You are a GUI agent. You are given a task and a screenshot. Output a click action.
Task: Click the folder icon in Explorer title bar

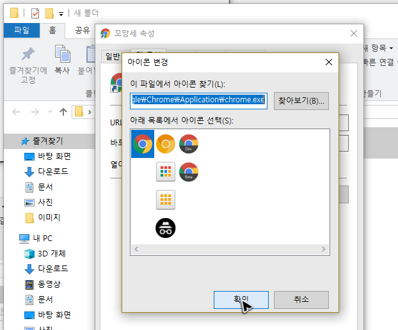(14, 13)
